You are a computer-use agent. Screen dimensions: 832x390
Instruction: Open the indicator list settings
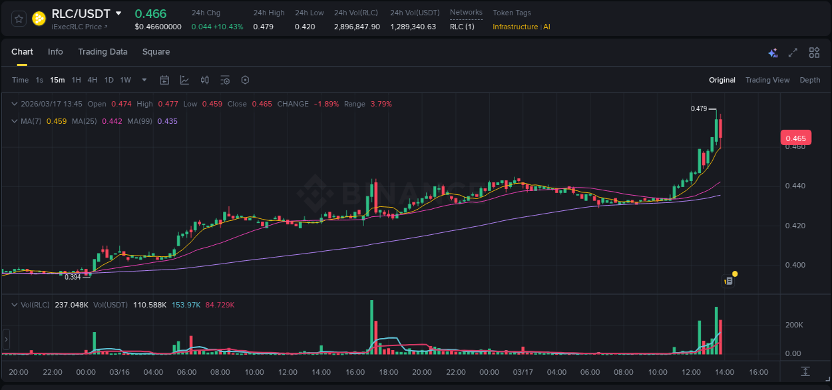(225, 80)
